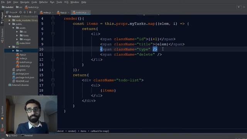The image size is (247, 139).
Task: Toggle the Structure side tool window tab
Action: (2, 36)
